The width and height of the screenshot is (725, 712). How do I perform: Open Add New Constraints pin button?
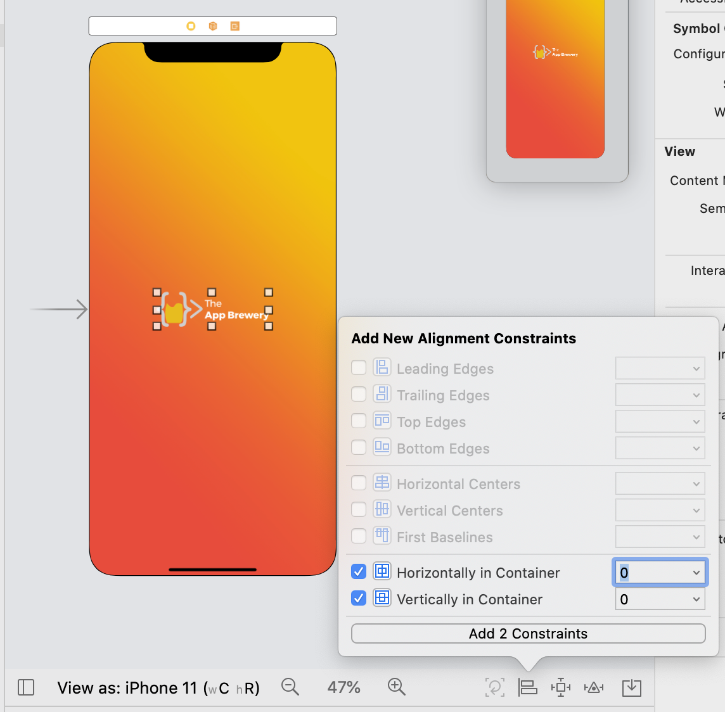click(561, 687)
